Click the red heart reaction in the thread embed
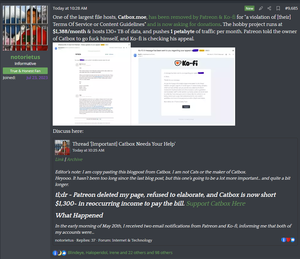This screenshot has height=259, width=300. [x=288, y=240]
